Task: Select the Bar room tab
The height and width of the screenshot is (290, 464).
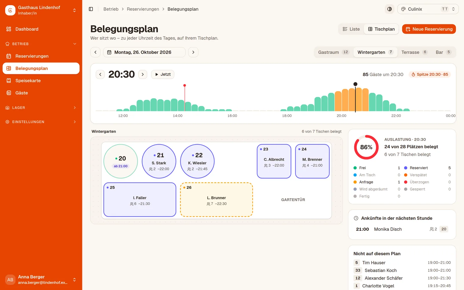Action: click(x=443, y=52)
